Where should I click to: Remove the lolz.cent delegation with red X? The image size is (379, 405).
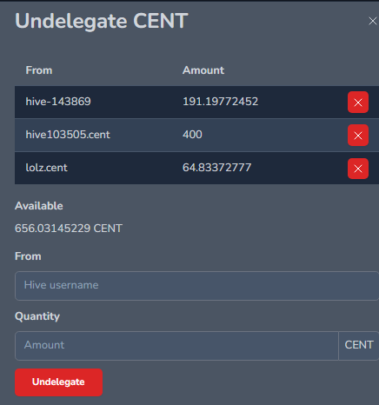(x=358, y=169)
